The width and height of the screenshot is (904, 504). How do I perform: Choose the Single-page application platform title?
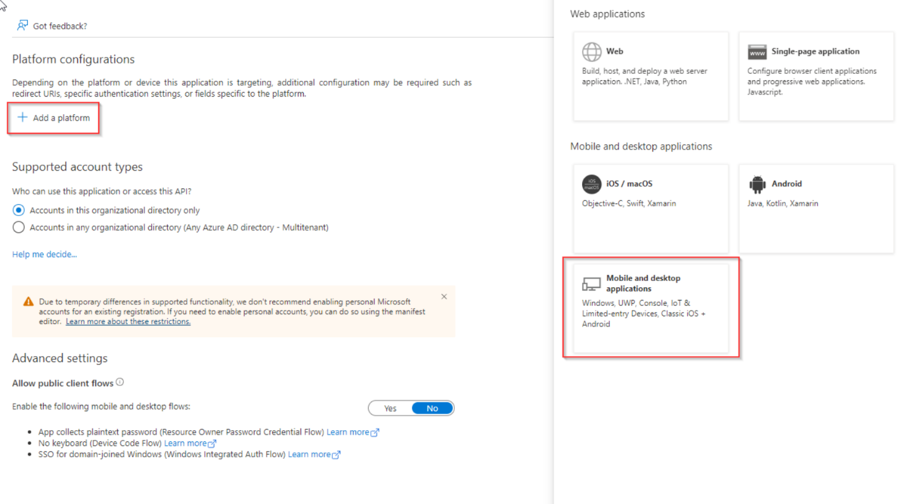(x=815, y=51)
